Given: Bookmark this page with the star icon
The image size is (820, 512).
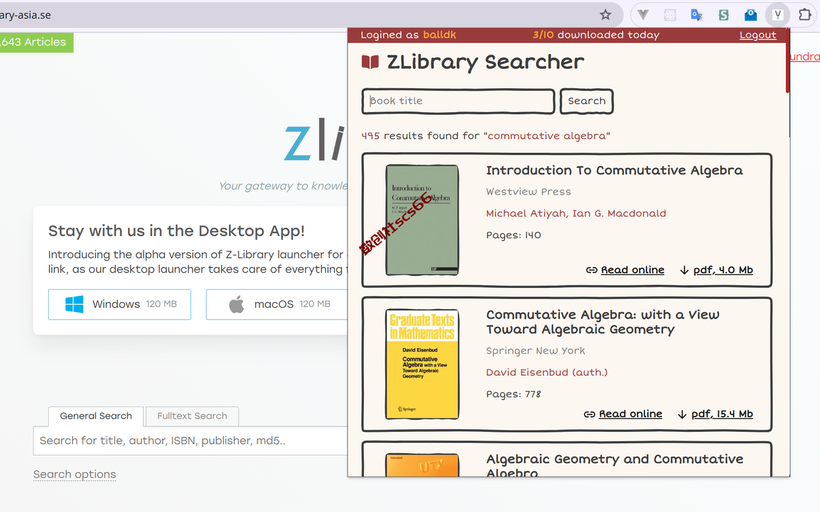Looking at the screenshot, I should (605, 15).
